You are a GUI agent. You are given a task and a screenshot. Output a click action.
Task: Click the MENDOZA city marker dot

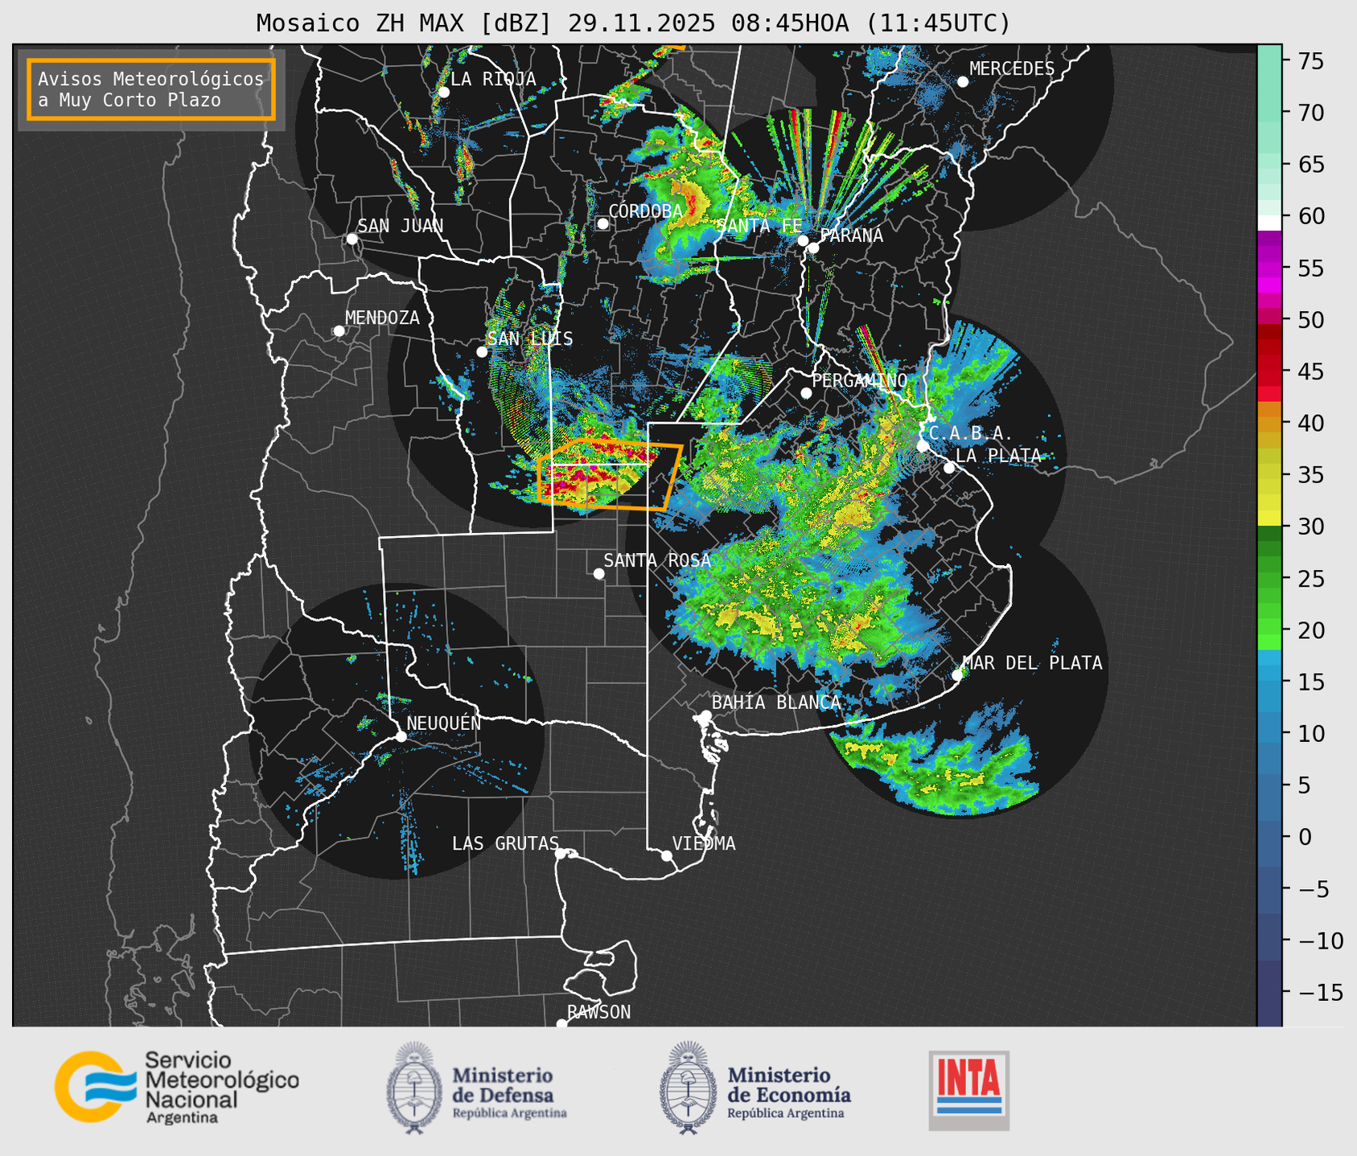pyautogui.click(x=339, y=331)
